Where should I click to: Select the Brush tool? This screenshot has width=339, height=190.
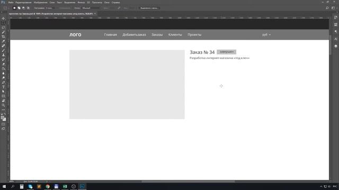pyautogui.click(x=3, y=51)
